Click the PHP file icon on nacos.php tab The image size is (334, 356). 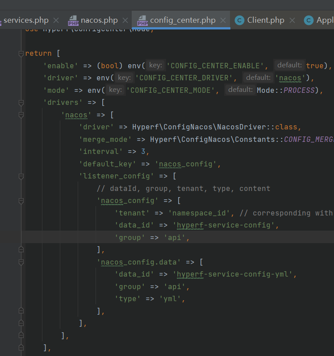pyautogui.click(x=73, y=21)
